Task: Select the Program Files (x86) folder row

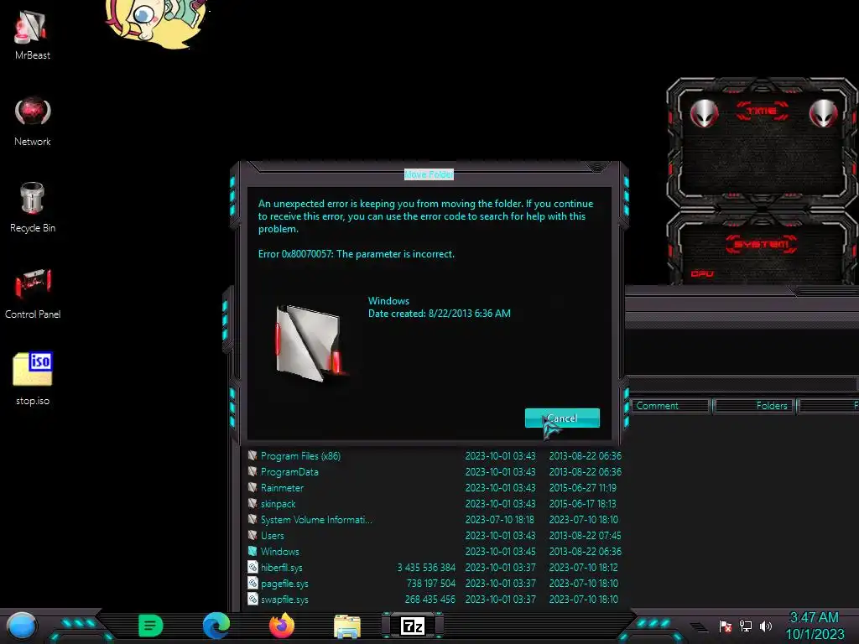Action: point(435,456)
